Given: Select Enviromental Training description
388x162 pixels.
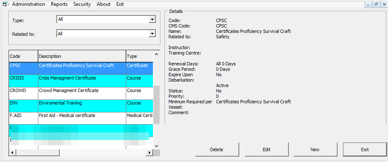Looking at the screenshot, I should [x=82, y=106].
